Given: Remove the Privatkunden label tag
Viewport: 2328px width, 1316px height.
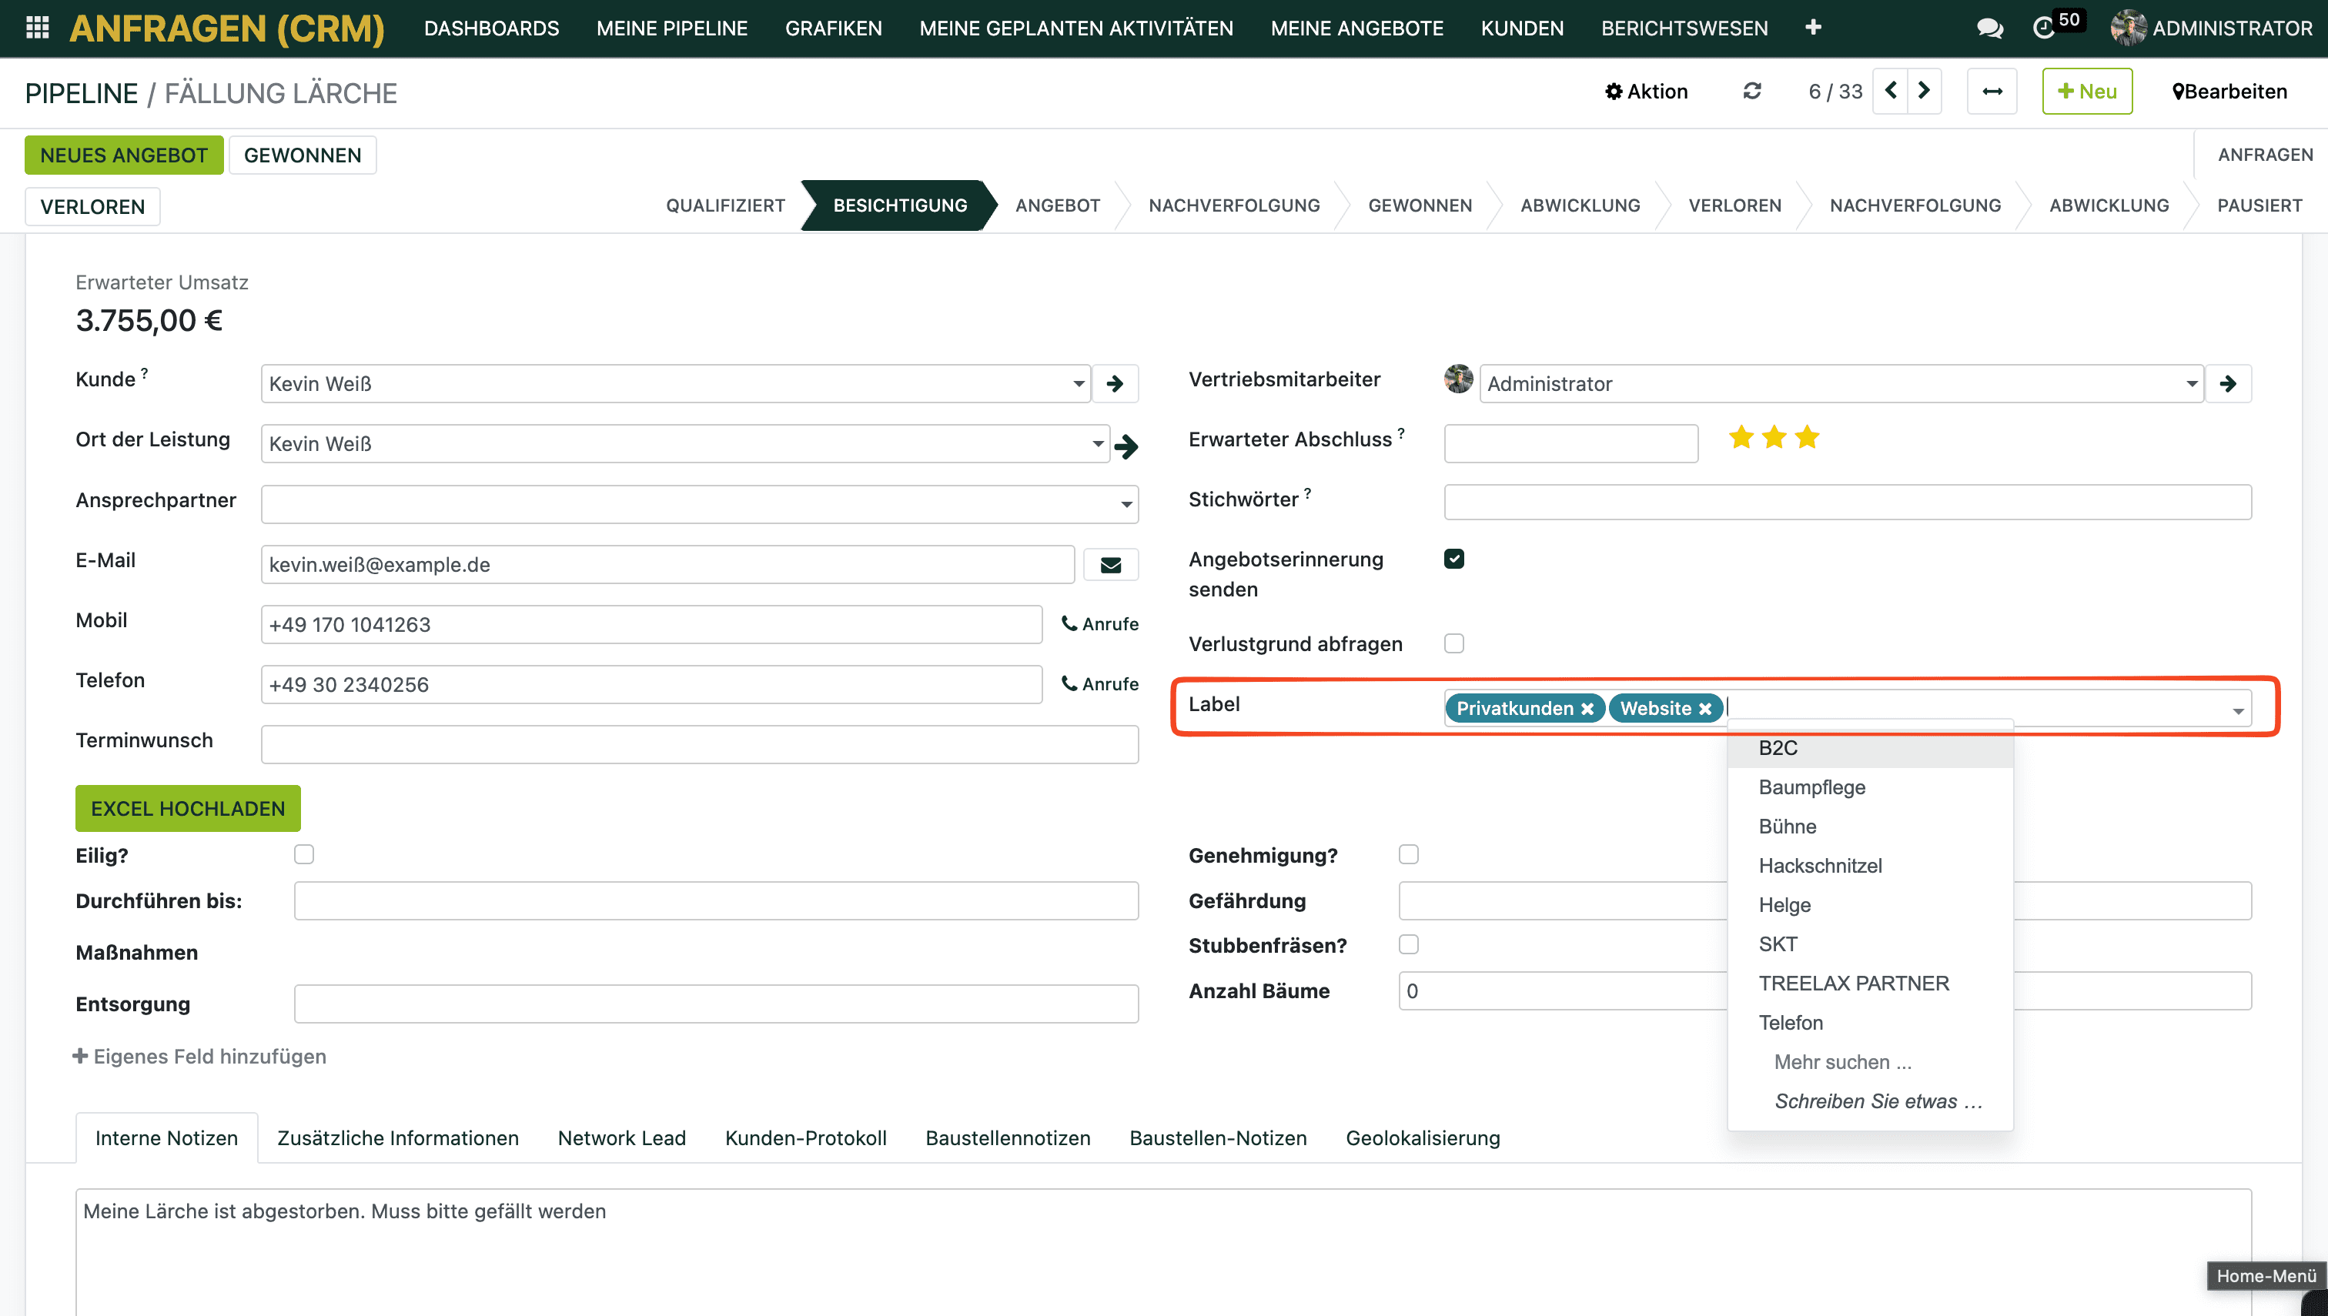Looking at the screenshot, I should click(x=1587, y=709).
